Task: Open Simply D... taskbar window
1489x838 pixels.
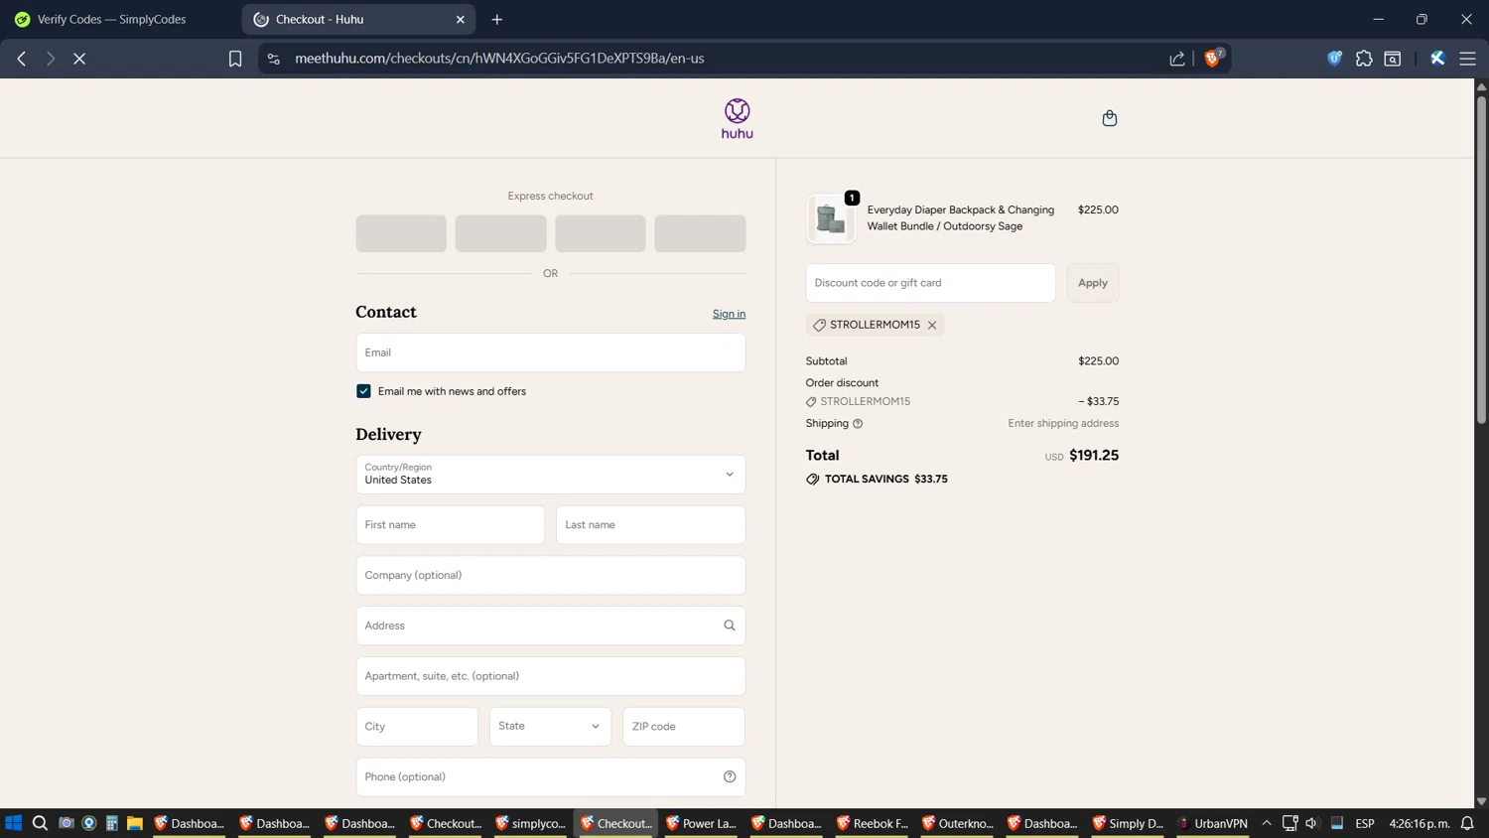Action: 1129,823
